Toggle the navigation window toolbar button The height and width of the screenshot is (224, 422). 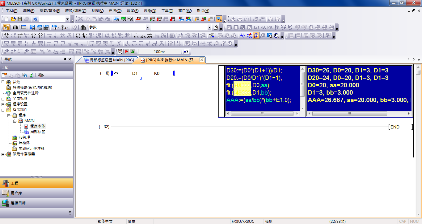(6, 27)
